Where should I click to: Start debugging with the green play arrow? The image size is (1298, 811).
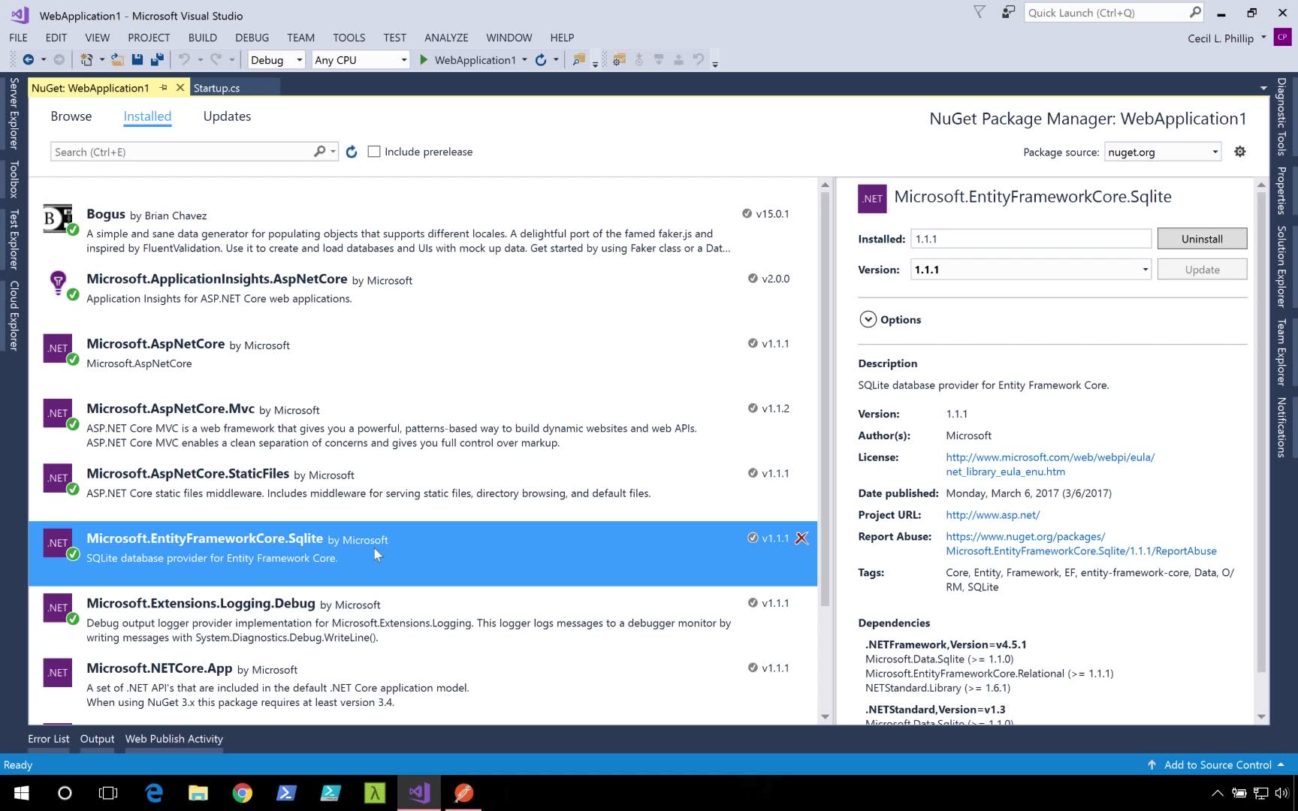pos(424,60)
